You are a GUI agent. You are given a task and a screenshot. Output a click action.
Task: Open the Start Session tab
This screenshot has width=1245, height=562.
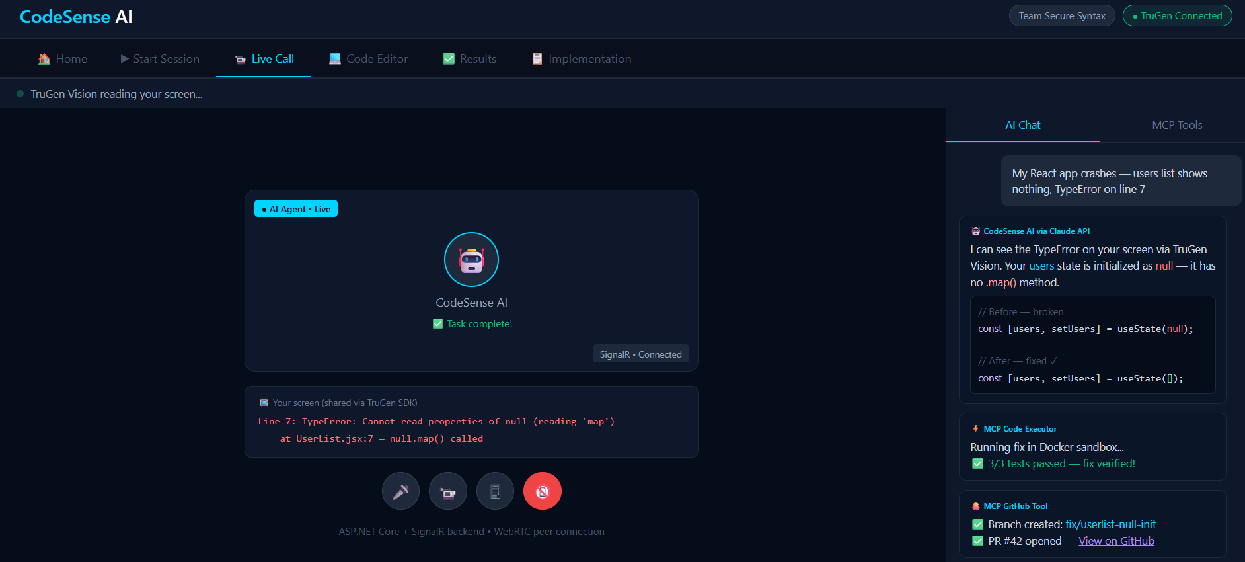click(x=160, y=59)
